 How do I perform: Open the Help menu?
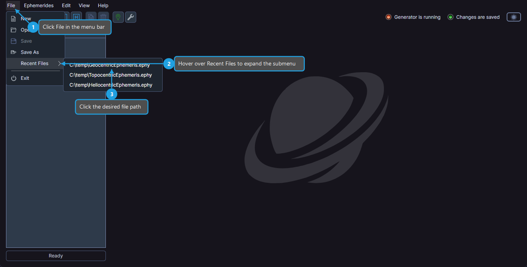coord(103,5)
